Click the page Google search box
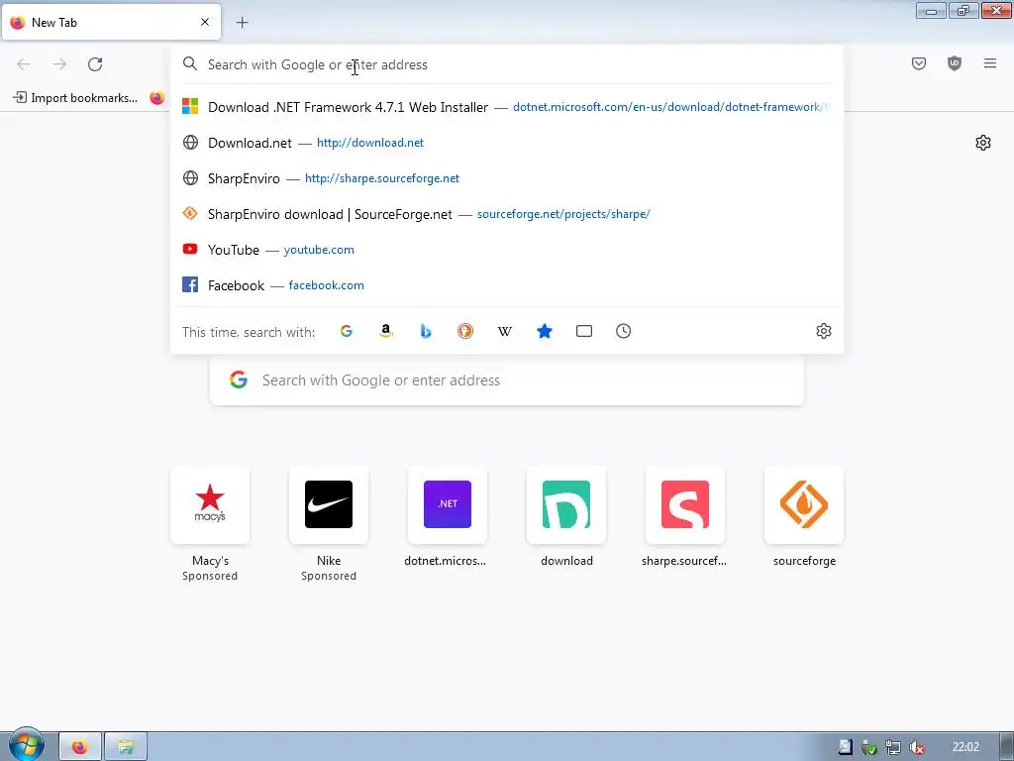This screenshot has width=1014, height=761. point(507,380)
